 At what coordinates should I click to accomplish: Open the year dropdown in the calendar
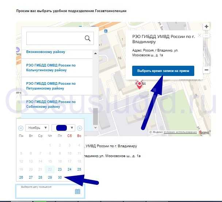point(63,128)
